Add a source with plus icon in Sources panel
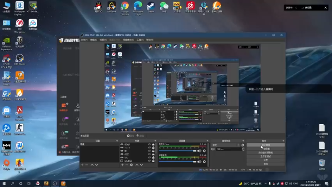 (x=122, y=165)
